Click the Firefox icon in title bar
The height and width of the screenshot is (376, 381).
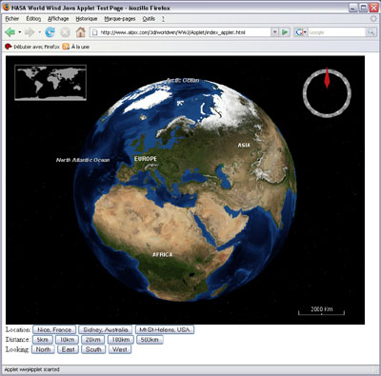[x=7, y=8]
